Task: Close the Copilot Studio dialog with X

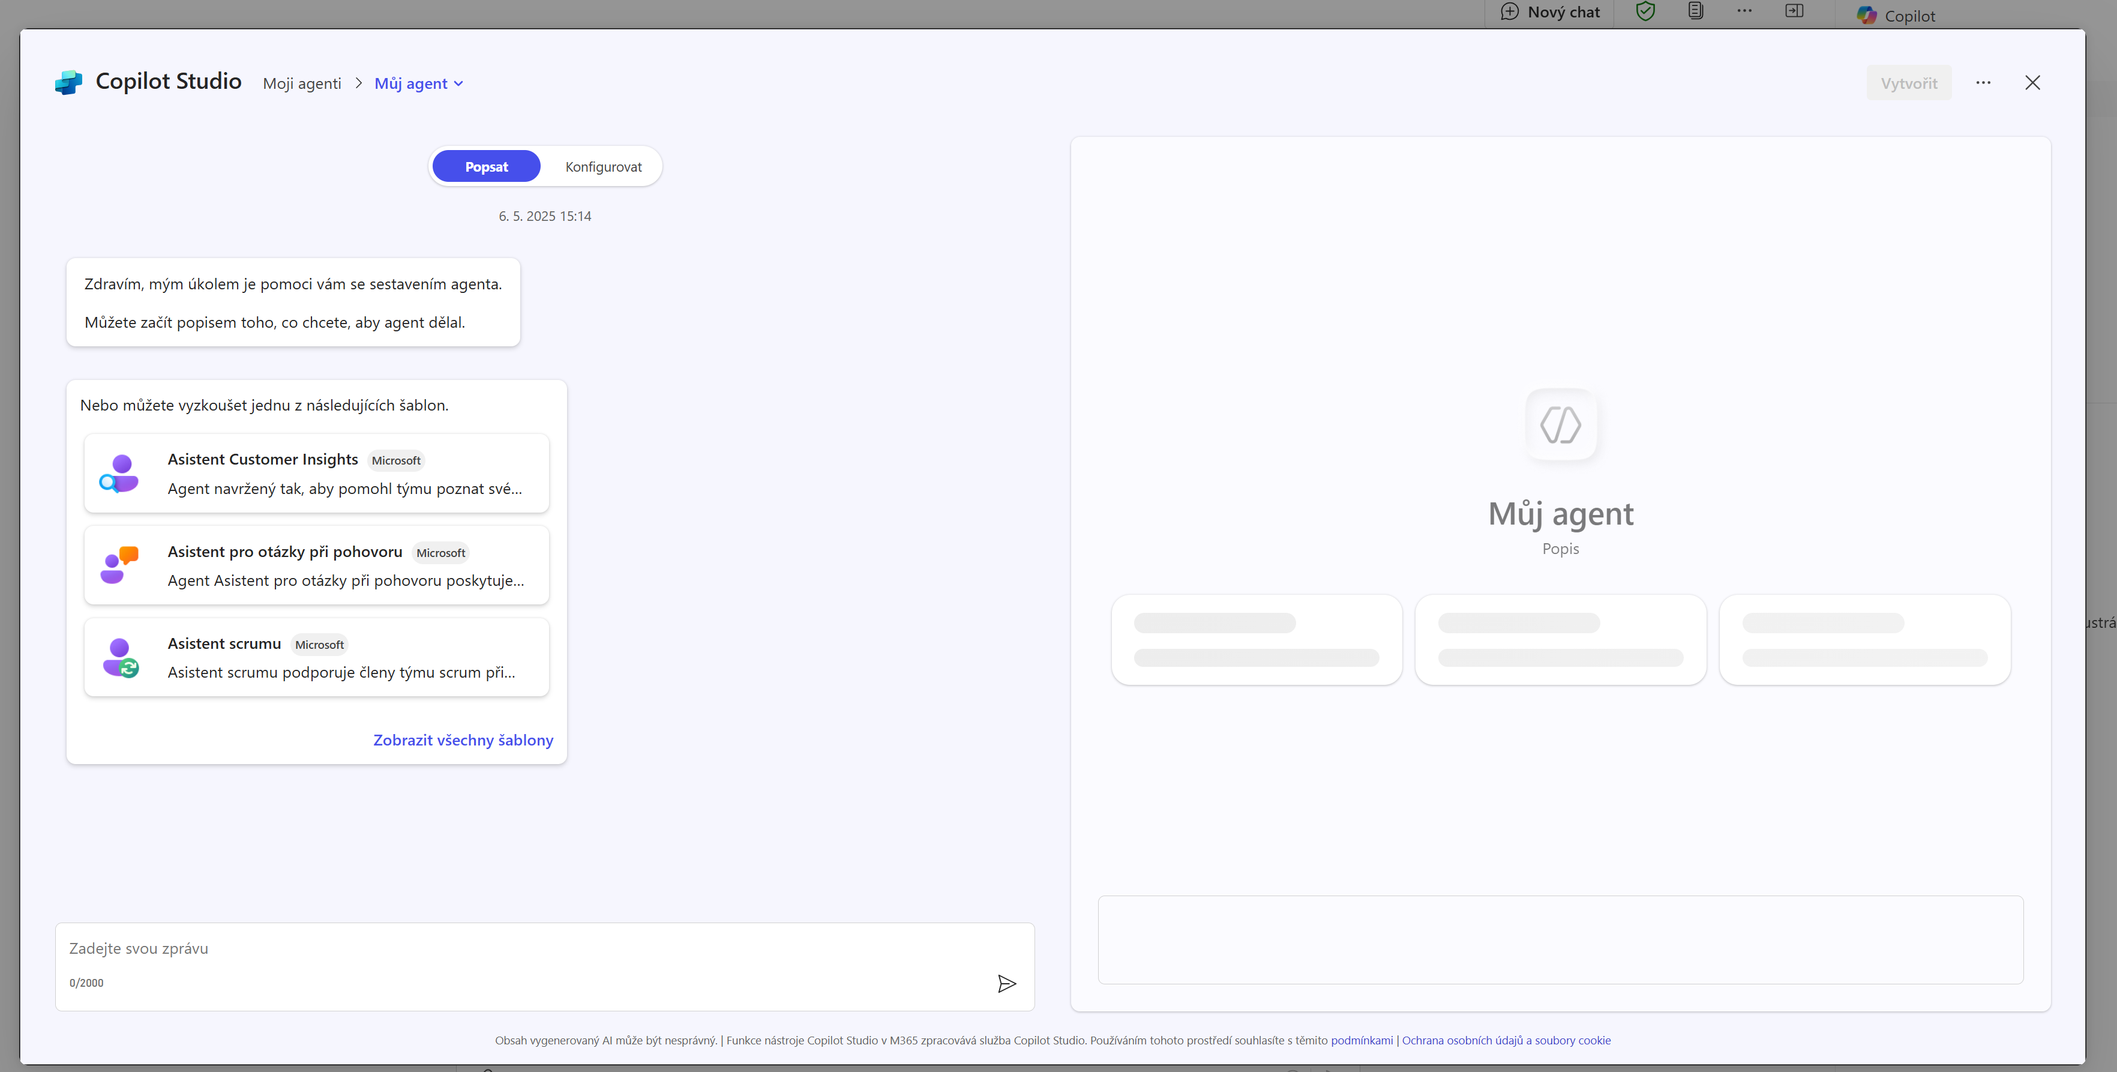Action: 2032,82
